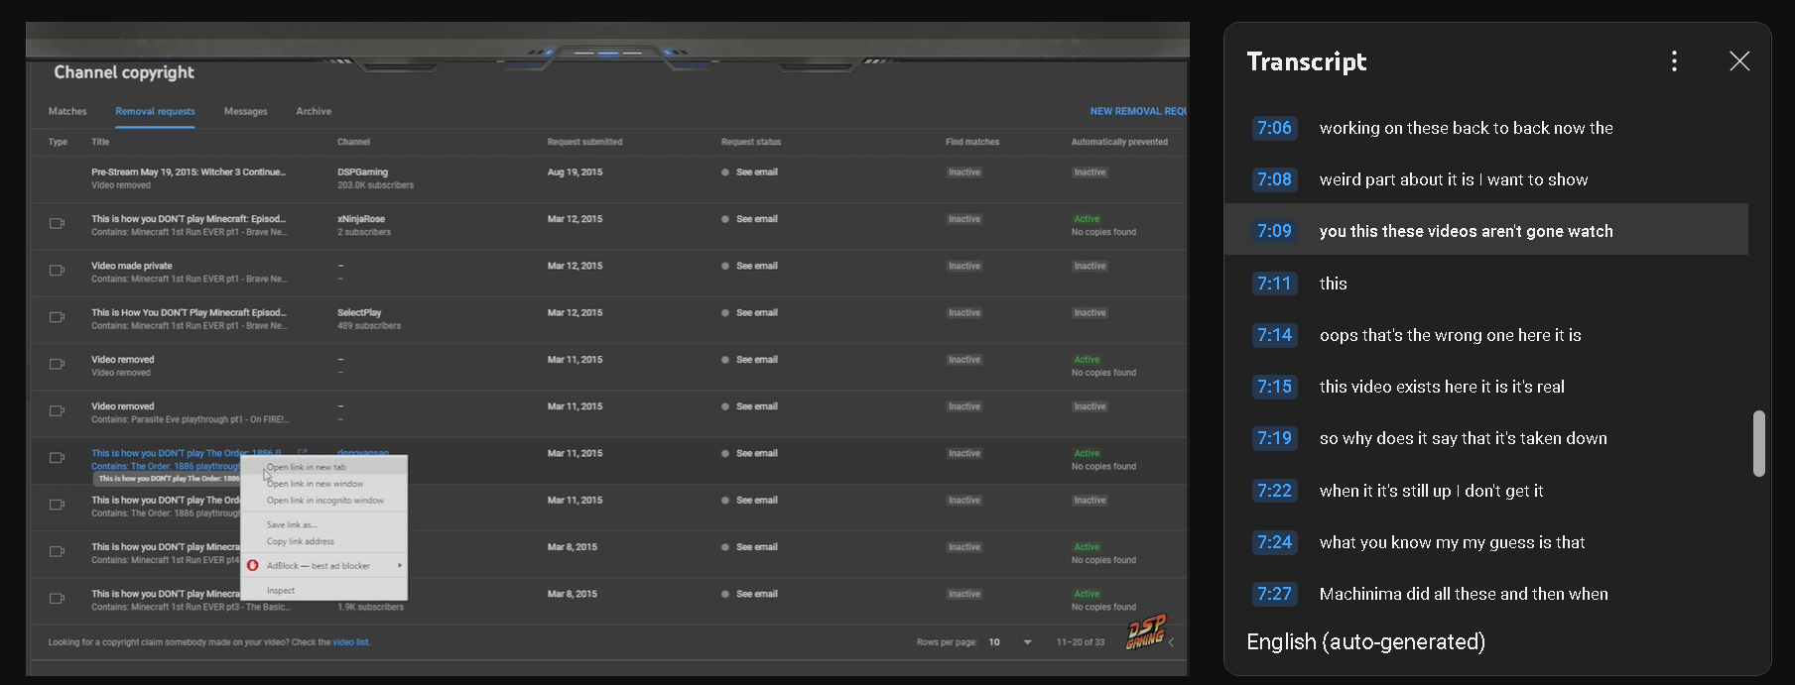Click transcript line 'Machinima did all these and then when'

pyautogui.click(x=1464, y=594)
